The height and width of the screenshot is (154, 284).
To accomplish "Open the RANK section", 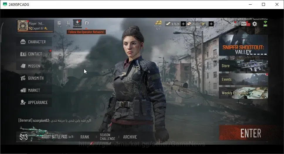I will [x=85, y=137].
